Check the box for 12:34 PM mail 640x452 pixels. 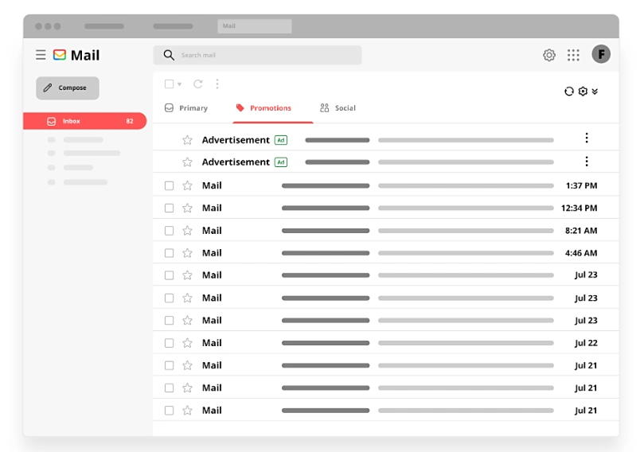click(x=169, y=208)
